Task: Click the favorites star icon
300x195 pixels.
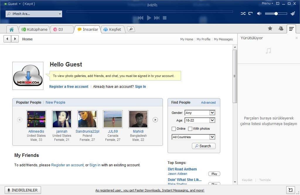Action: [270, 28]
